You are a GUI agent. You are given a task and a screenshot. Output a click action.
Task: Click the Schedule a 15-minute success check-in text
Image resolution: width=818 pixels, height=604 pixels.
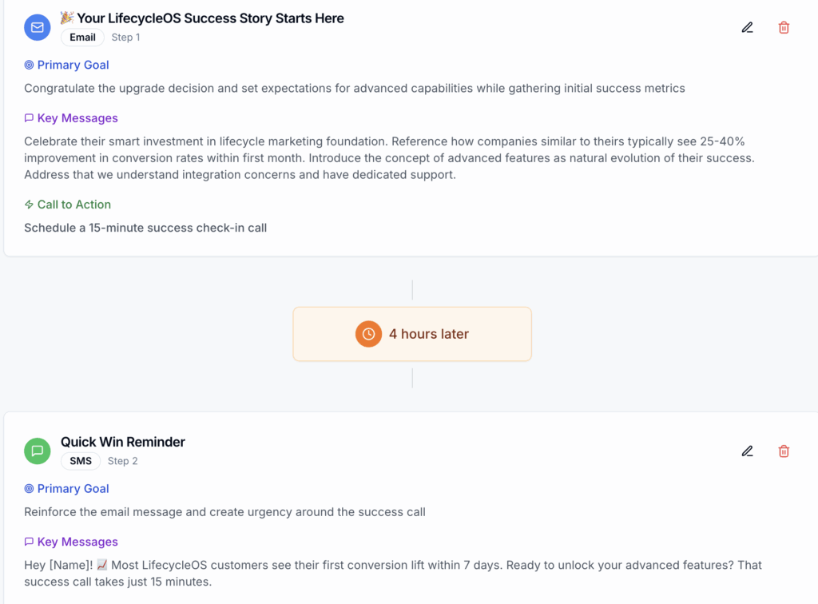pos(145,228)
